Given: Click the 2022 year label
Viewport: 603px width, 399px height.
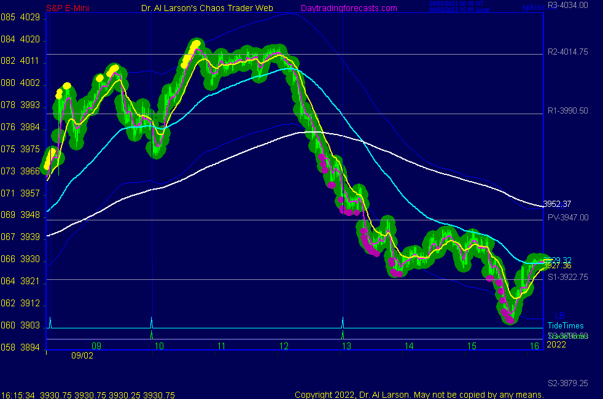Looking at the screenshot, I should coord(556,344).
